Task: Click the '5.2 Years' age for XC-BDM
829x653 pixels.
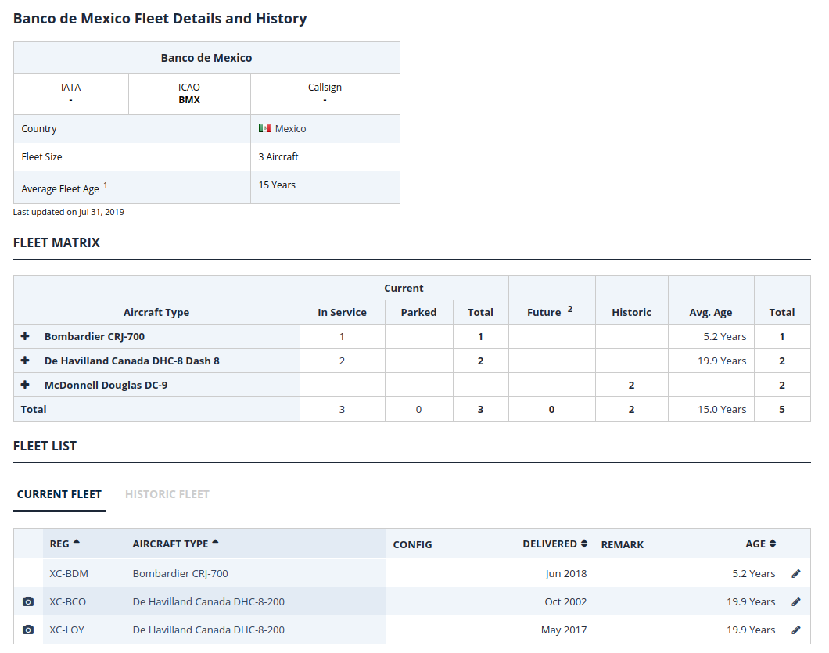Action: (753, 574)
